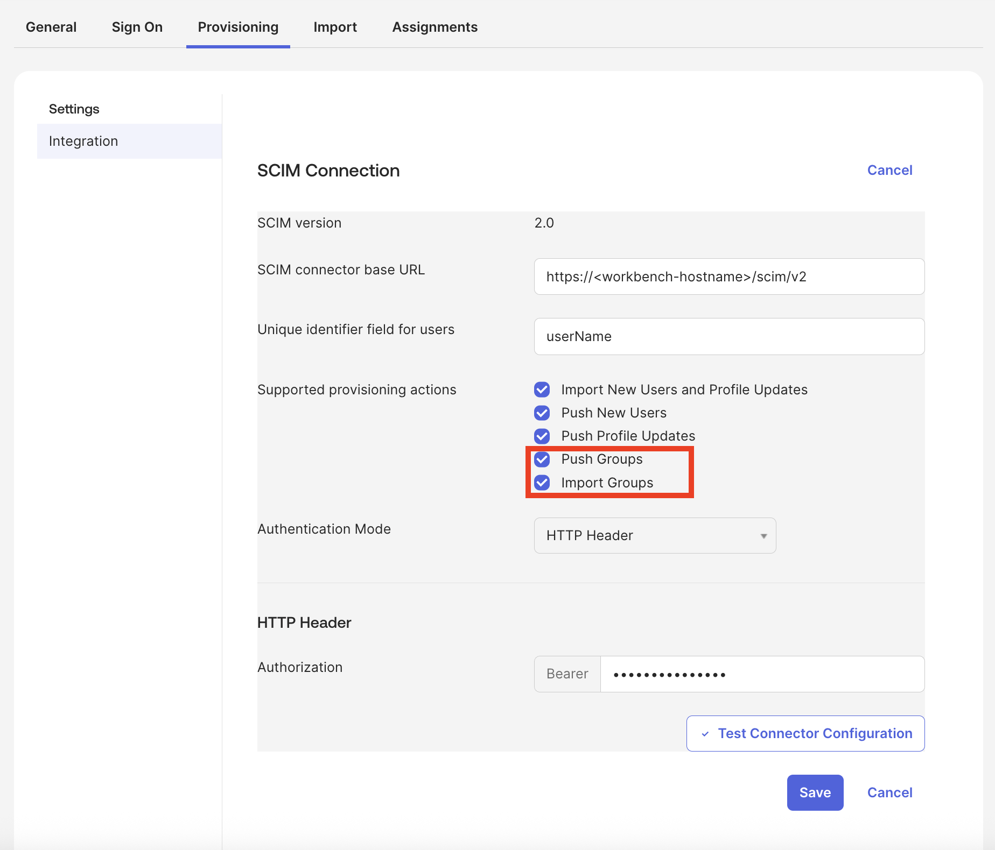Switch to the General tab
Image resolution: width=995 pixels, height=850 pixels.
point(51,27)
